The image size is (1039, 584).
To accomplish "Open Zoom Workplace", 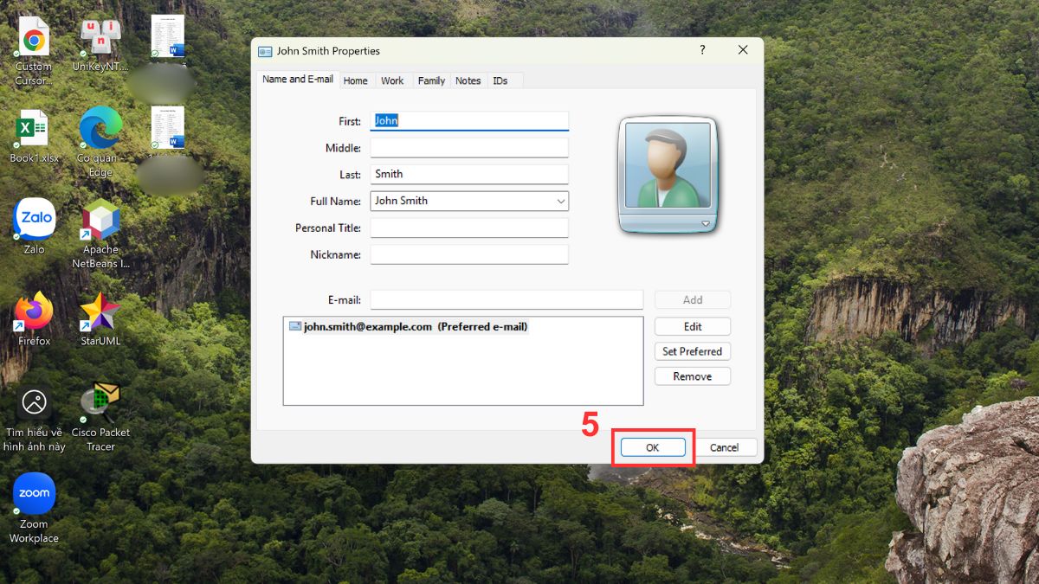I will (33, 492).
